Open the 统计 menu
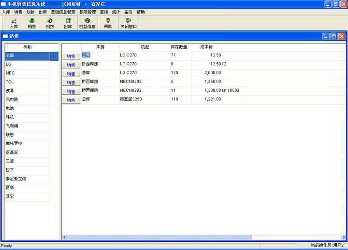 (116, 12)
